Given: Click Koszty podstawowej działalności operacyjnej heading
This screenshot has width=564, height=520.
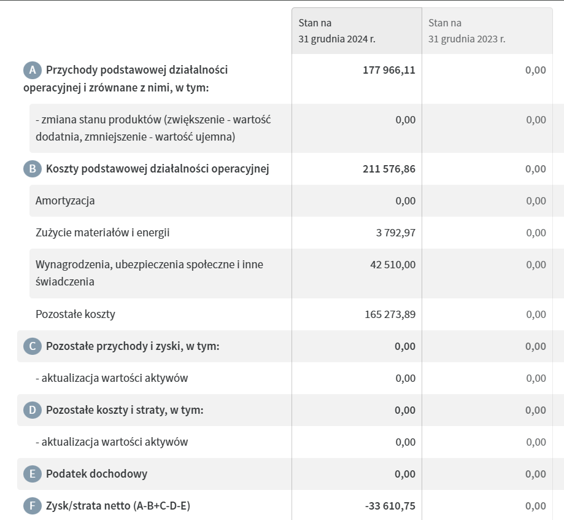Looking at the screenshot, I should point(157,169).
